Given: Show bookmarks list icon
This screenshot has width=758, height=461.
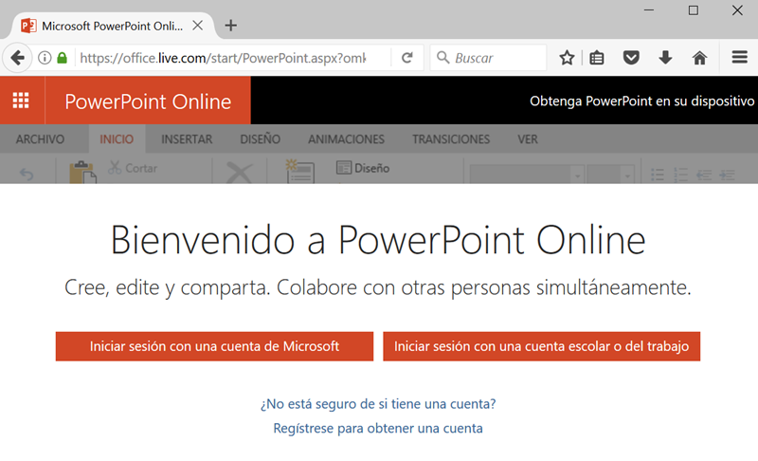Looking at the screenshot, I should tap(597, 58).
